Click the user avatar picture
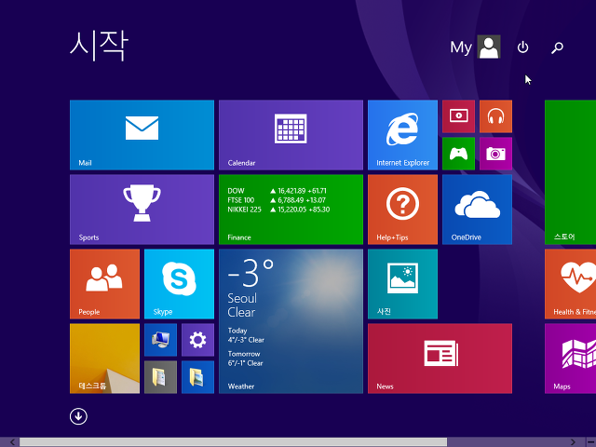This screenshot has height=447, width=596. click(489, 47)
